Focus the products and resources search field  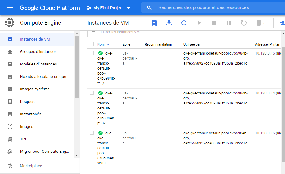213,7
